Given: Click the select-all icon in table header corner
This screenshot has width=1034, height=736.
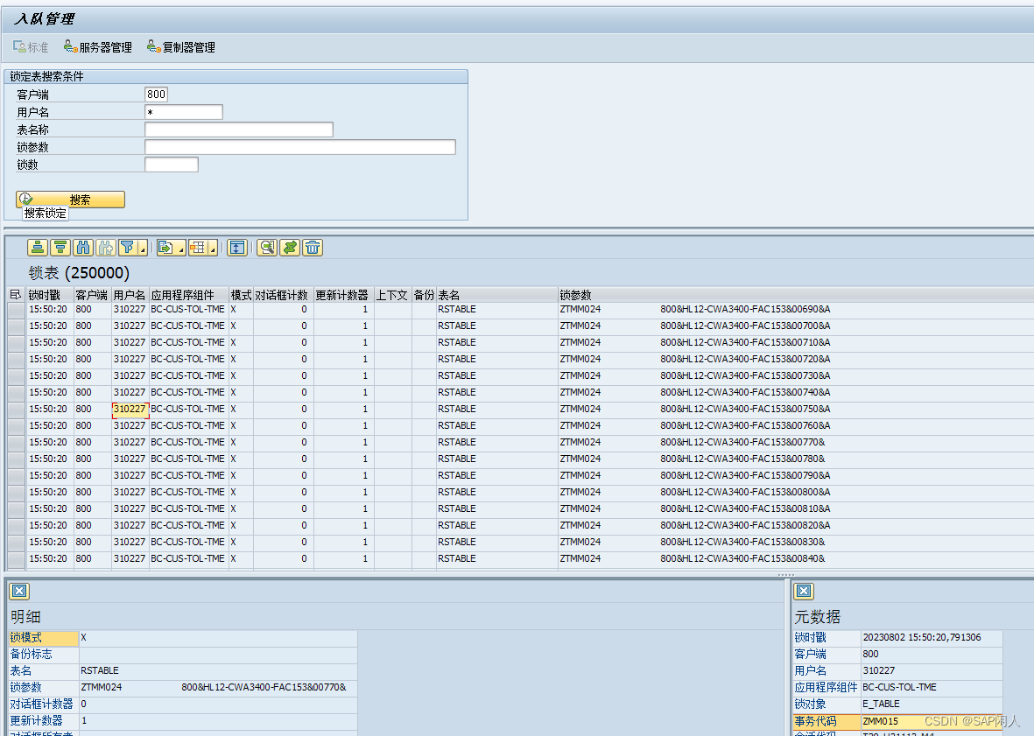Looking at the screenshot, I should tap(16, 295).
